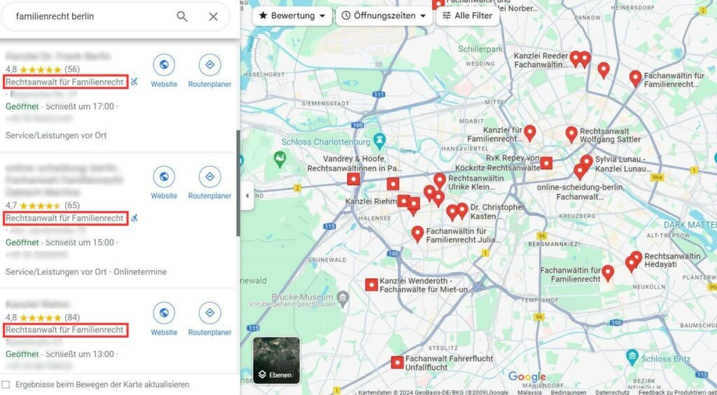This screenshot has height=395, width=717.
Task: Click the search magnifier icon
Action: 182,17
